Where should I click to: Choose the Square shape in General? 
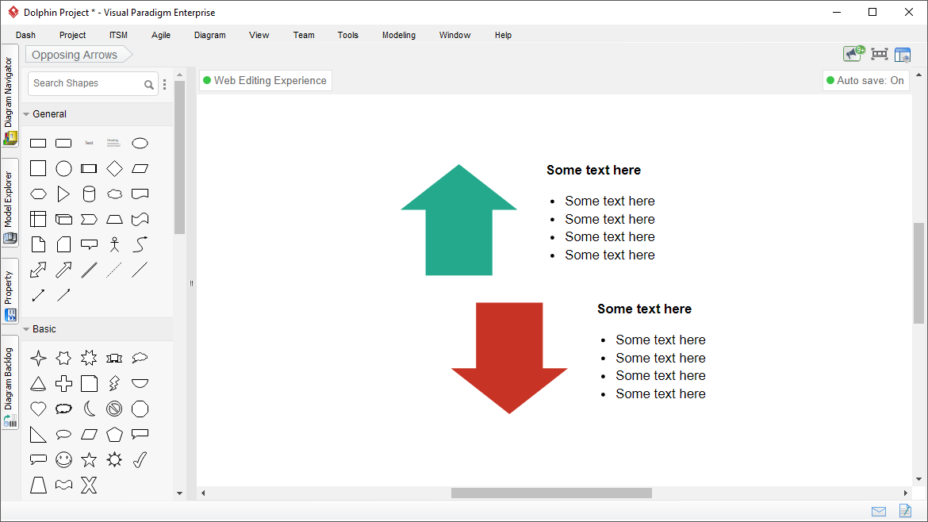[x=38, y=169]
